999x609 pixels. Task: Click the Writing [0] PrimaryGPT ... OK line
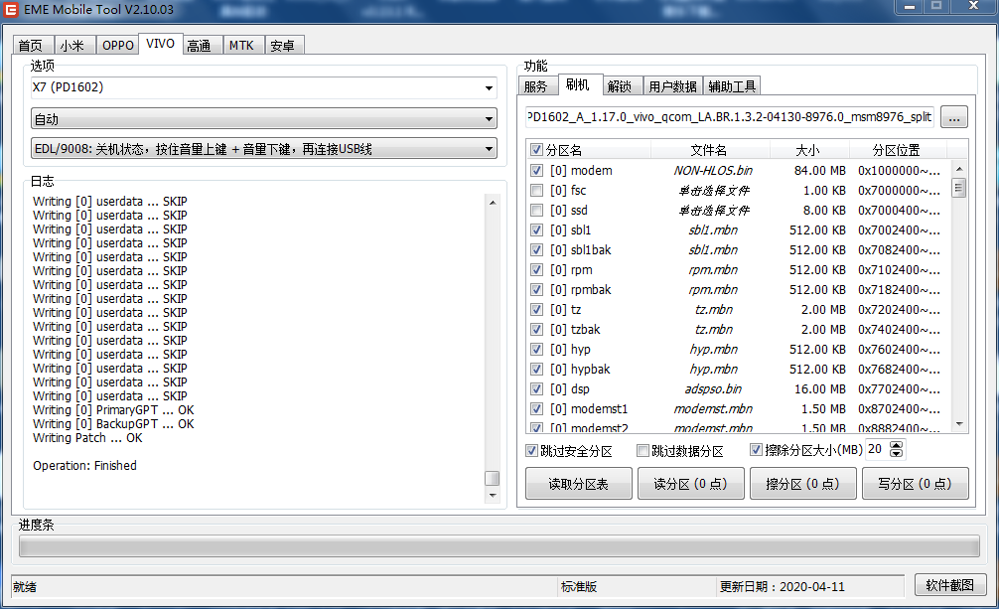click(x=113, y=410)
